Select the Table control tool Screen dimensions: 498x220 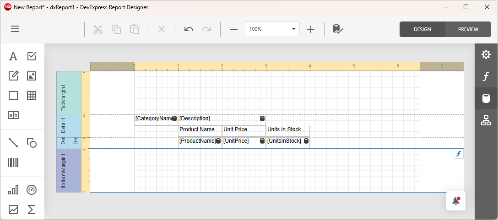pyautogui.click(x=32, y=96)
